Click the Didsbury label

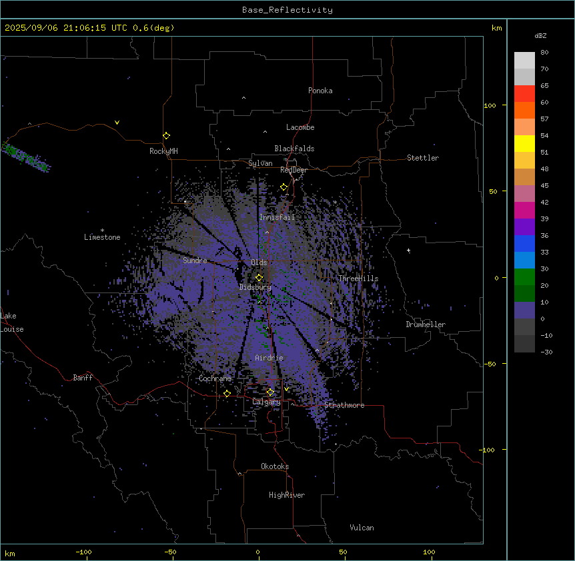pos(255,287)
